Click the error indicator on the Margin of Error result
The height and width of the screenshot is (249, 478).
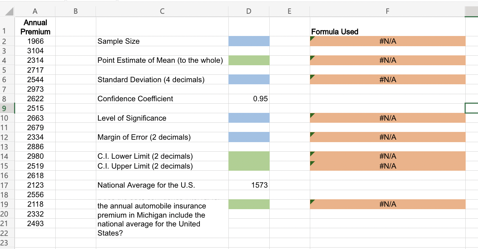(312, 134)
